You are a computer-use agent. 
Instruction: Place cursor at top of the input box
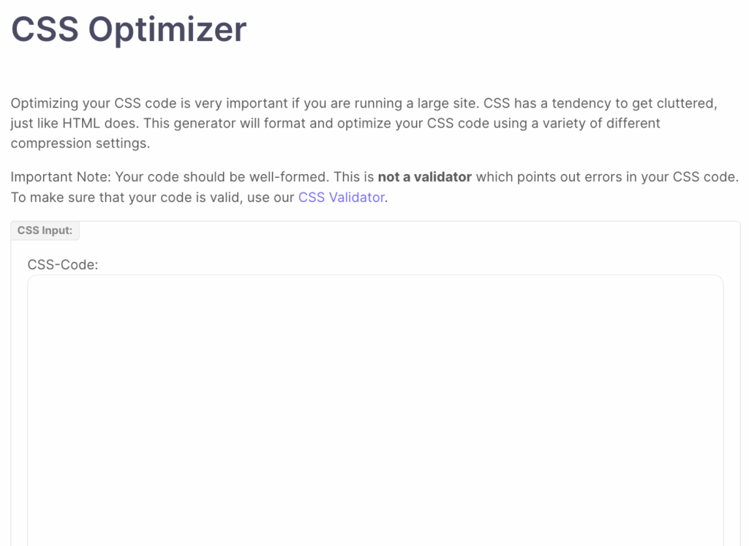[x=374, y=285]
